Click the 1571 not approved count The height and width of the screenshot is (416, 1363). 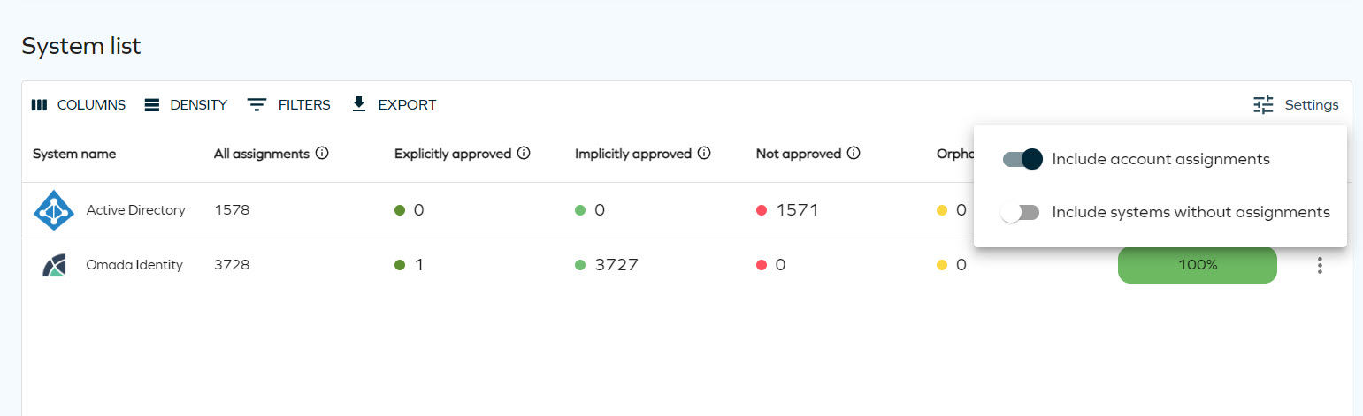click(797, 210)
